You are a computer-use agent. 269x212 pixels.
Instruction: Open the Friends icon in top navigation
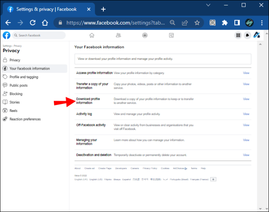[x=118, y=35]
